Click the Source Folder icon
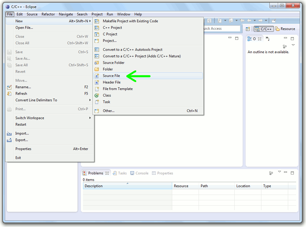The height and width of the screenshot is (227, 306). [97, 63]
